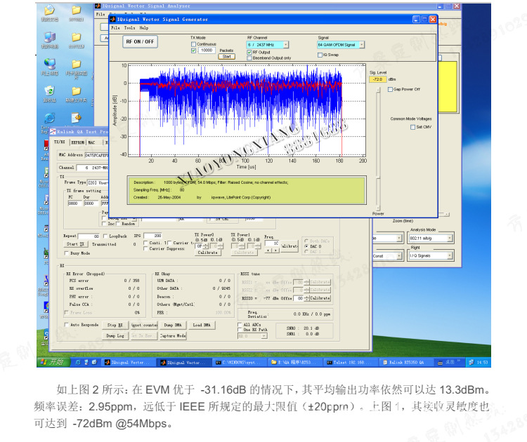Click the vertical Power slider track
This screenshot has width=527, height=442.
pyautogui.click(x=378, y=149)
